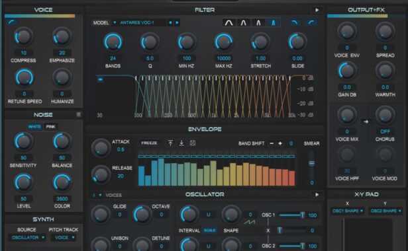The height and width of the screenshot is (251, 408).
Task: Click next filter model arrow
Action: [177, 22]
